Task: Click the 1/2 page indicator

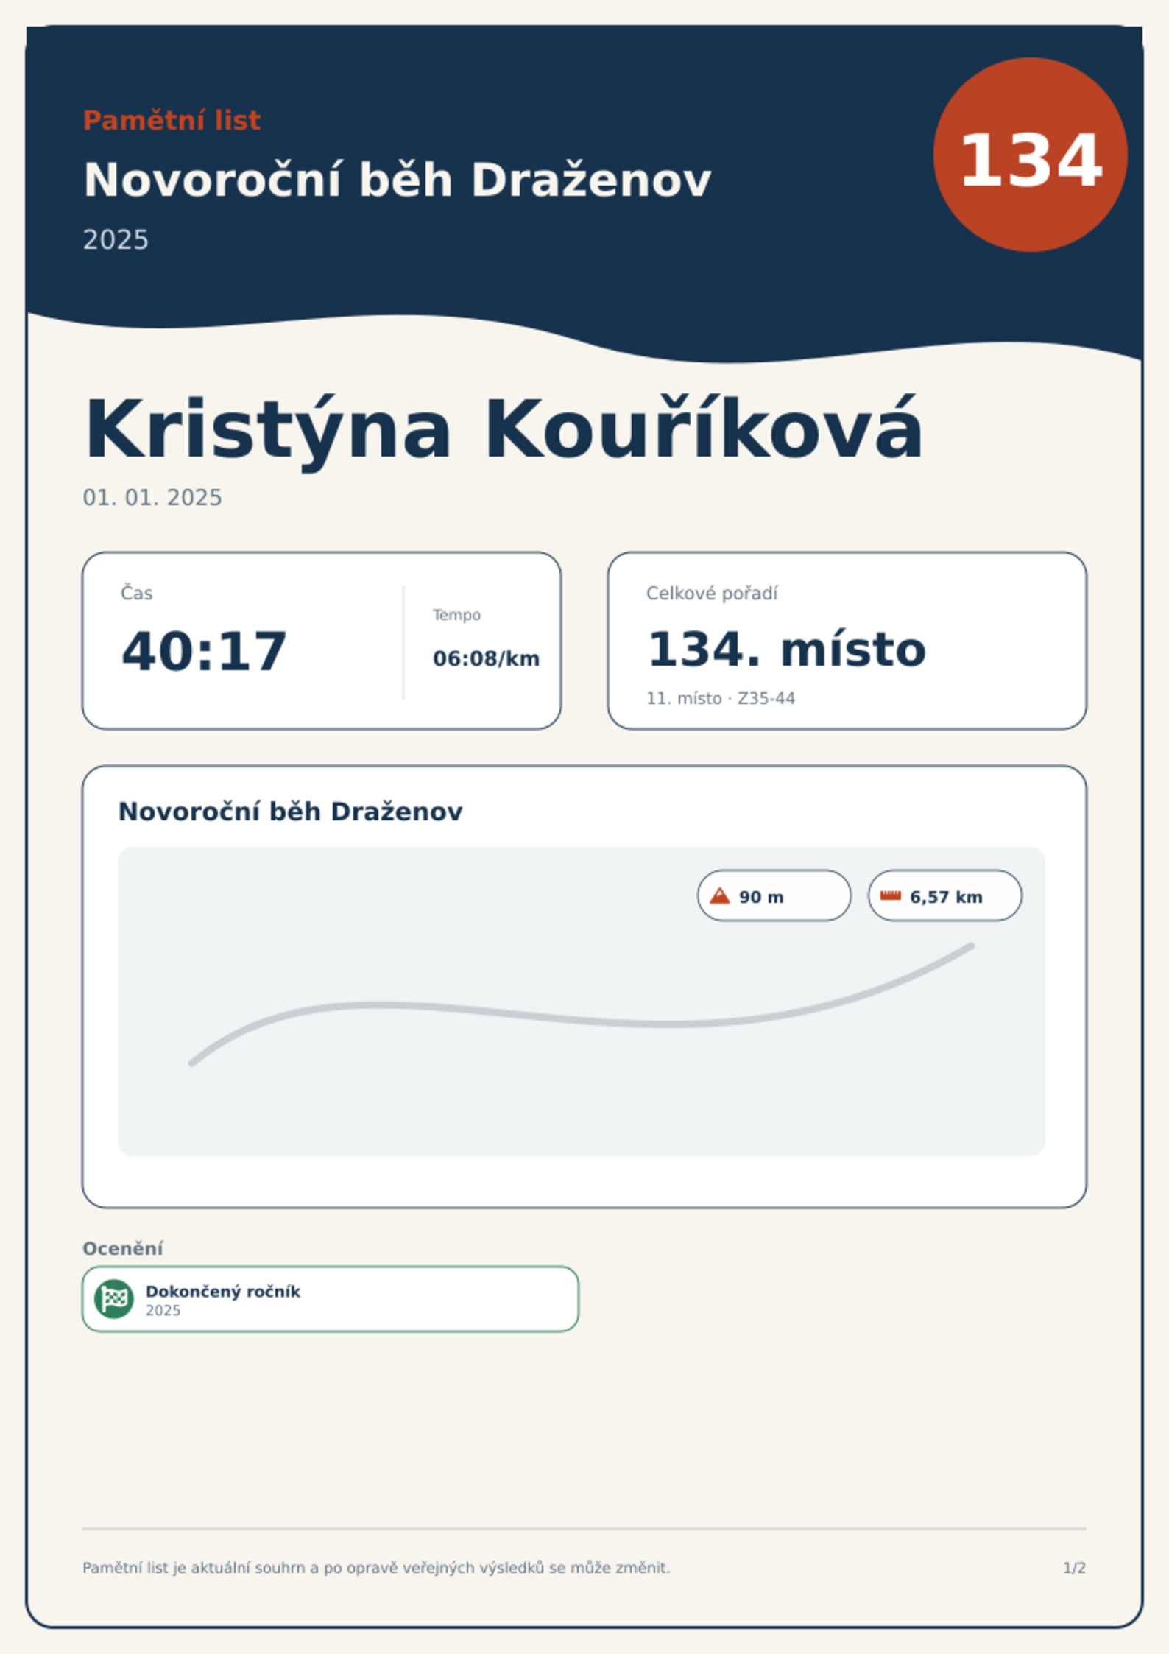Action: click(1075, 1568)
